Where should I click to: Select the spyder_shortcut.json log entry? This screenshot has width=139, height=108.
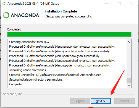pyautogui.click(x=59, y=65)
